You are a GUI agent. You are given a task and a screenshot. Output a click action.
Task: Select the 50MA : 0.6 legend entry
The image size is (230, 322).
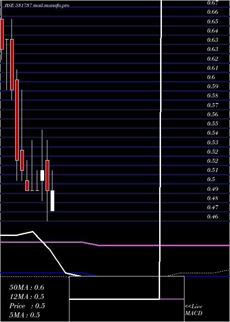[27, 287]
